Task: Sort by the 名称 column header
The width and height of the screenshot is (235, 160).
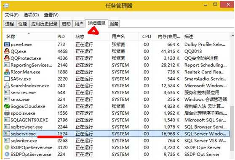Action: click(29, 36)
